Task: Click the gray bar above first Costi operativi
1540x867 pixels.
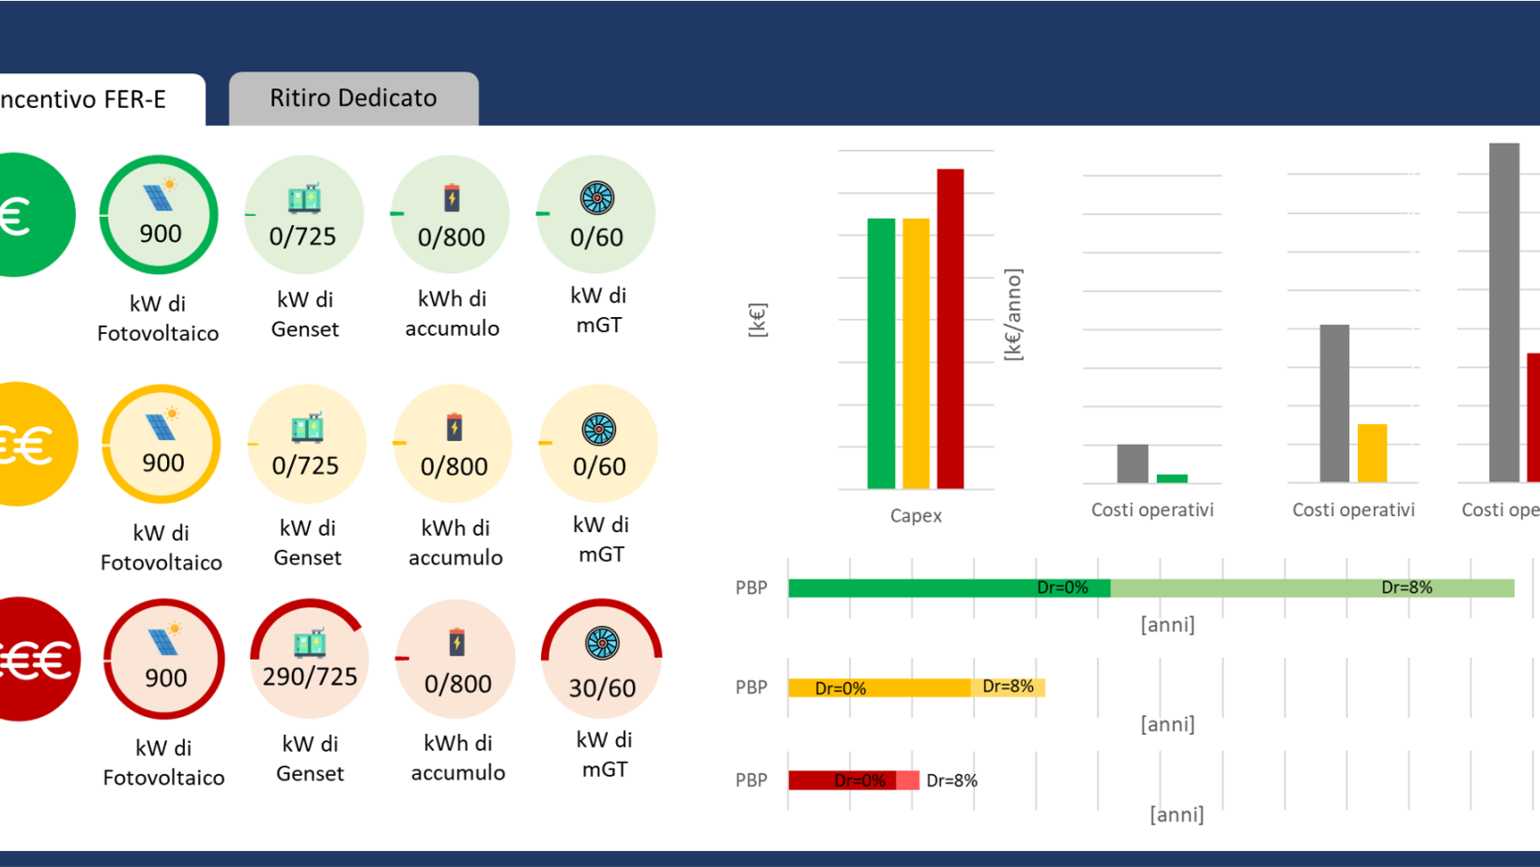Action: click(1132, 464)
